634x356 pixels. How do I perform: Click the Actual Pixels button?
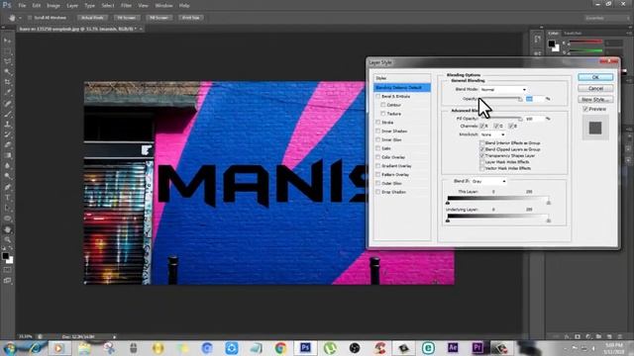point(92,18)
